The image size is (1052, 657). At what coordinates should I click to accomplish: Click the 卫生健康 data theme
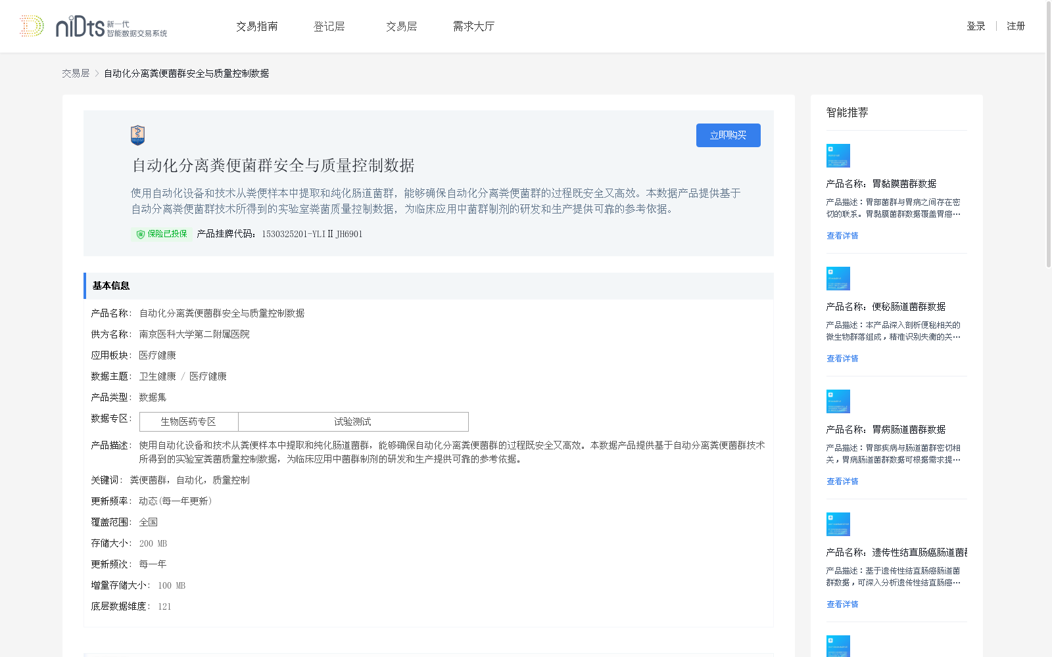(x=158, y=376)
